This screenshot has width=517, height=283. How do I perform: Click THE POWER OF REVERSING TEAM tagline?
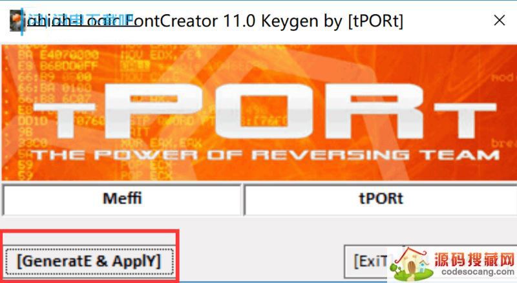(265, 155)
